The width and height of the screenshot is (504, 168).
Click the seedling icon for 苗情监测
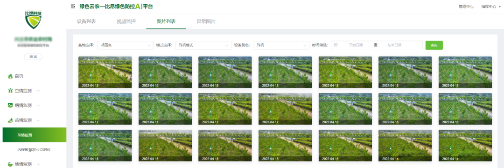pyautogui.click(x=10, y=120)
